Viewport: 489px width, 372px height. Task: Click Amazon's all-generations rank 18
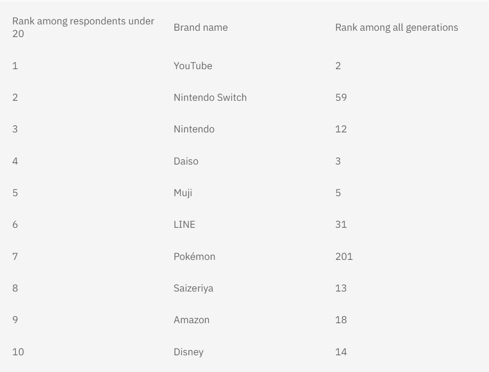tap(341, 320)
